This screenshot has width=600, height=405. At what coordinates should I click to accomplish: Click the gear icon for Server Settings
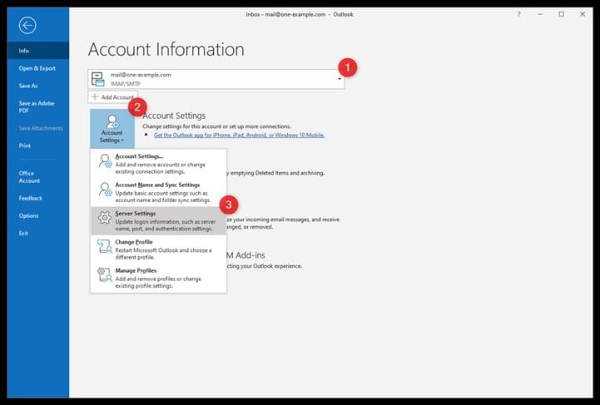104,218
